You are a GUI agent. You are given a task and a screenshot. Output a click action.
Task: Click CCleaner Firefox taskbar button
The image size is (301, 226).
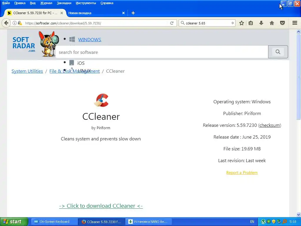tap(102, 222)
